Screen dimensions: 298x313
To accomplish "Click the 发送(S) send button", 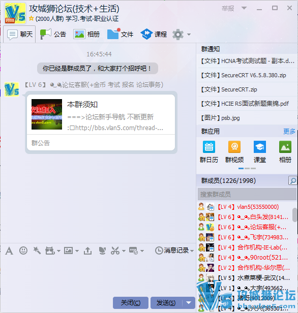I will click(x=166, y=303).
